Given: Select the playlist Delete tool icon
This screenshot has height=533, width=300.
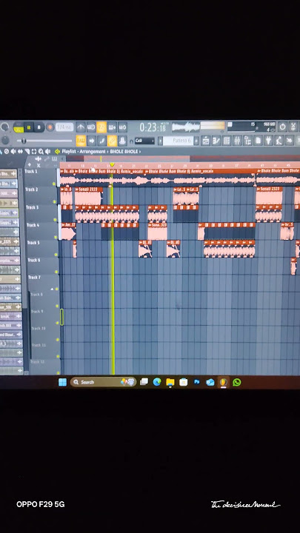Looking at the screenshot, I should tap(7, 151).
